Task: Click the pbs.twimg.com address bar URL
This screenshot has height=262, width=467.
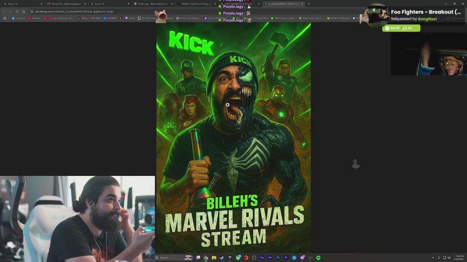Action: pyautogui.click(x=74, y=11)
